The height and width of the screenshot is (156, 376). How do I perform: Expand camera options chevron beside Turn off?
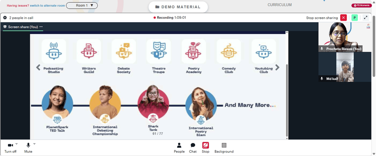coord(16,144)
